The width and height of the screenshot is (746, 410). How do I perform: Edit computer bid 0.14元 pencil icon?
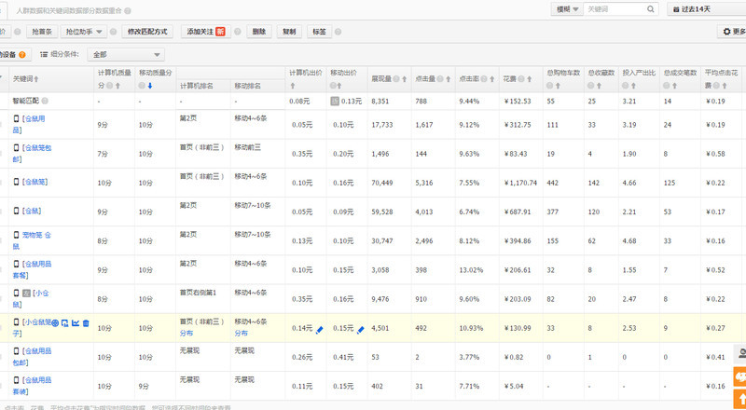tap(319, 329)
